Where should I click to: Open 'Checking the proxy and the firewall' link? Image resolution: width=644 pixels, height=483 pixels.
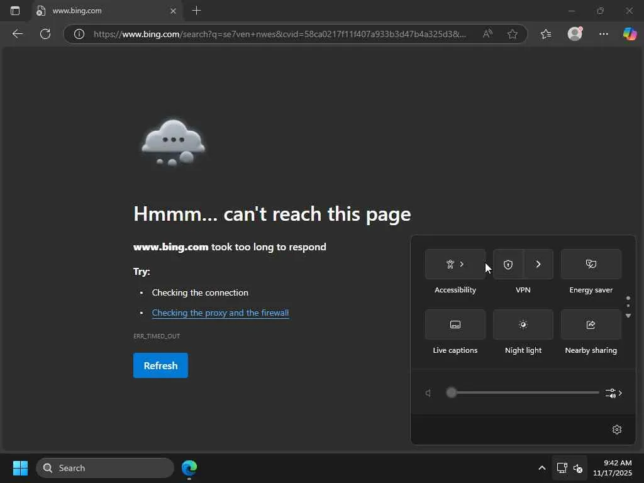pyautogui.click(x=220, y=313)
